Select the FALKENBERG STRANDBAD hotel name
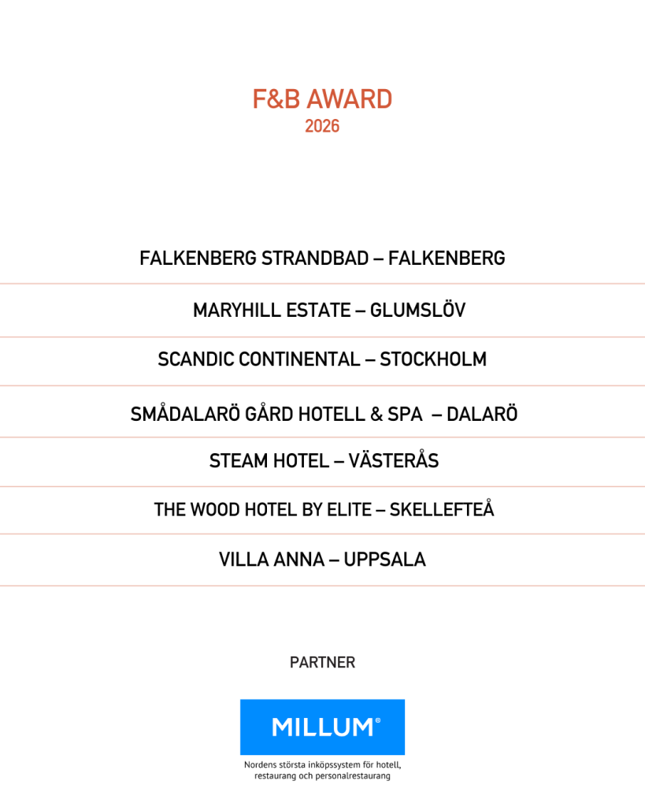This screenshot has width=645, height=807. pos(250,258)
